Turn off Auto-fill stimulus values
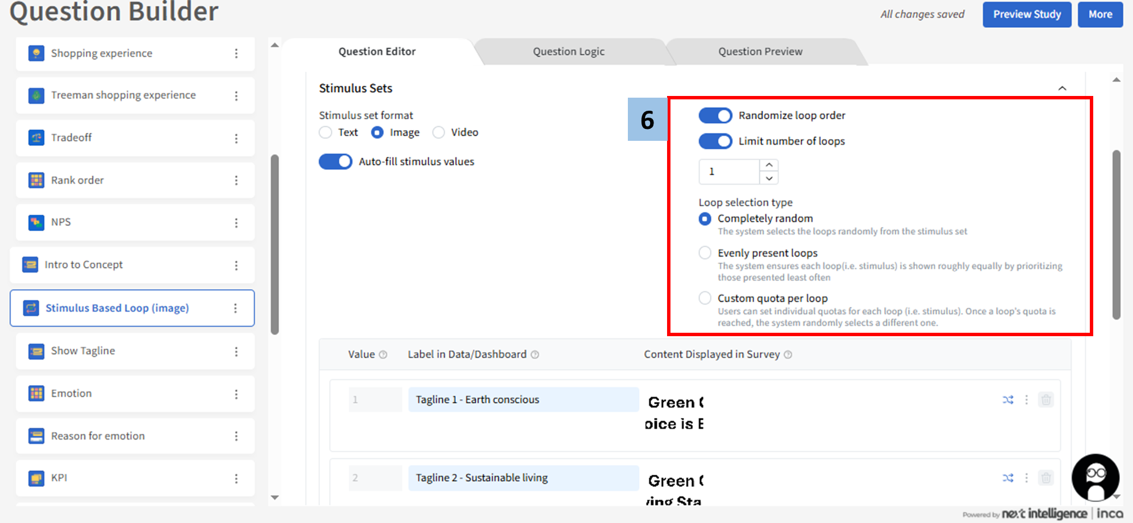The width and height of the screenshot is (1133, 523). 335,162
